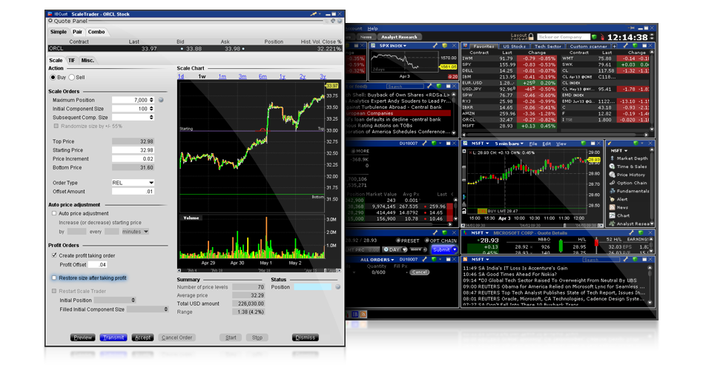Image resolution: width=703 pixels, height=370 pixels.
Task: Open the US Stocks watchlist tab
Action: coord(514,46)
